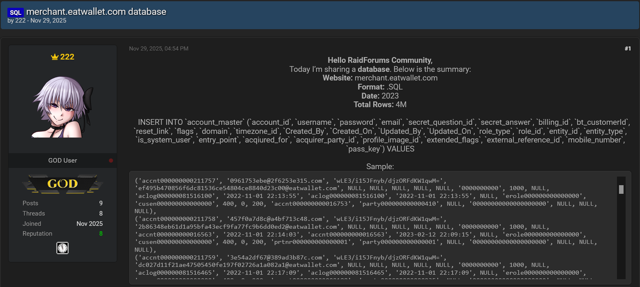Click the GOD rank badge banner
This screenshot has width=640, height=287.
(62, 184)
